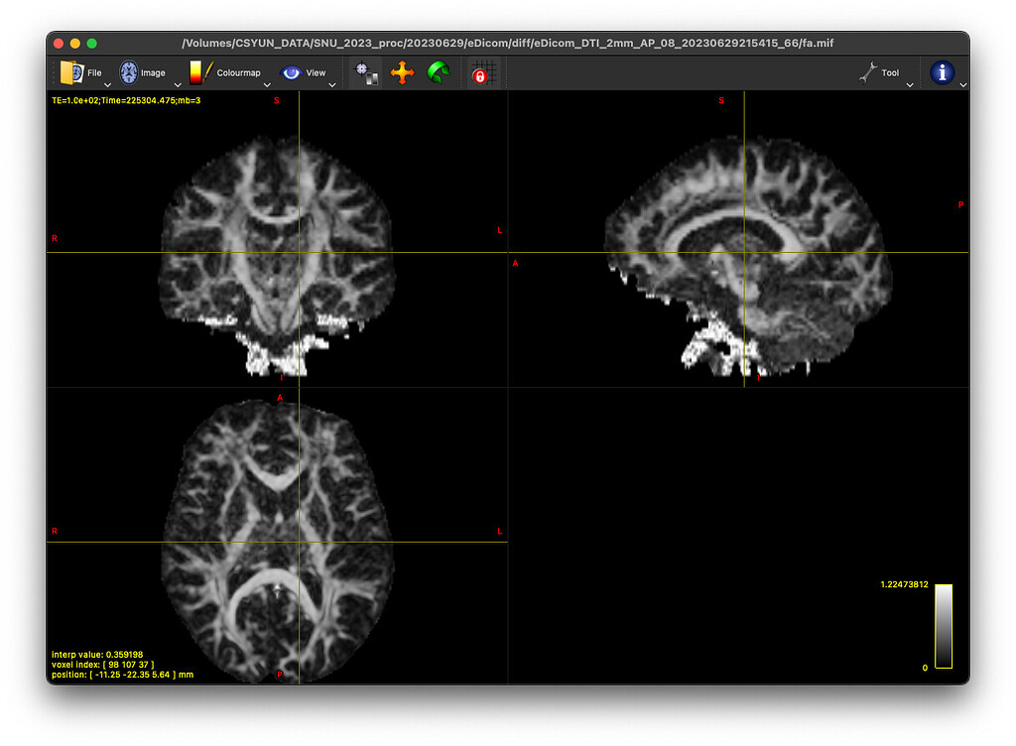Screen dimensions: 1016x746
Task: Click the fa.mif title bar text
Action: [x=508, y=43]
